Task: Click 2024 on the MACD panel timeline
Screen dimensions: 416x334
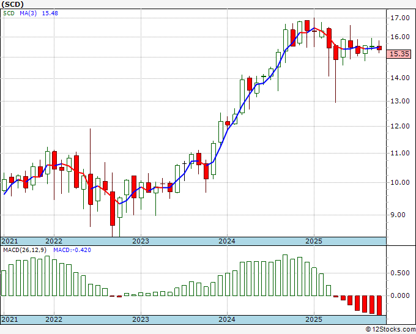Action: point(227,319)
